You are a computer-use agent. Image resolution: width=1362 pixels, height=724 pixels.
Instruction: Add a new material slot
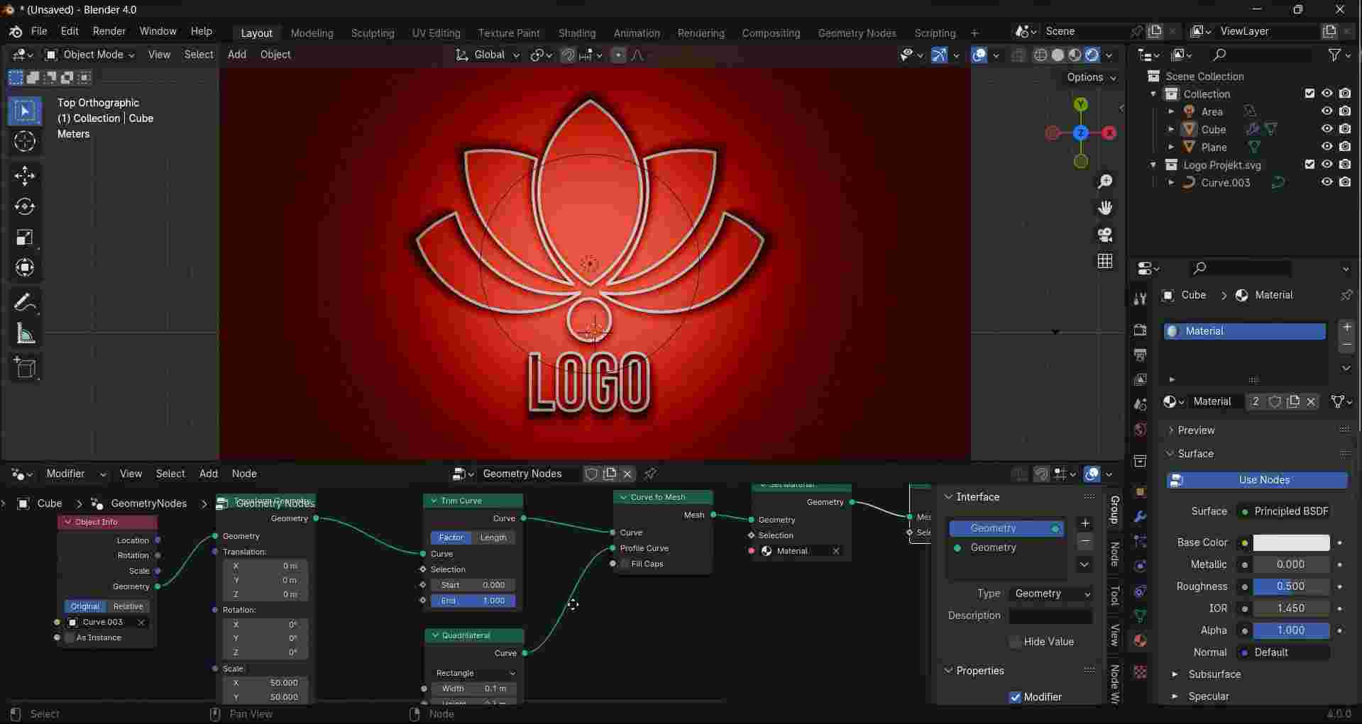pyautogui.click(x=1346, y=327)
